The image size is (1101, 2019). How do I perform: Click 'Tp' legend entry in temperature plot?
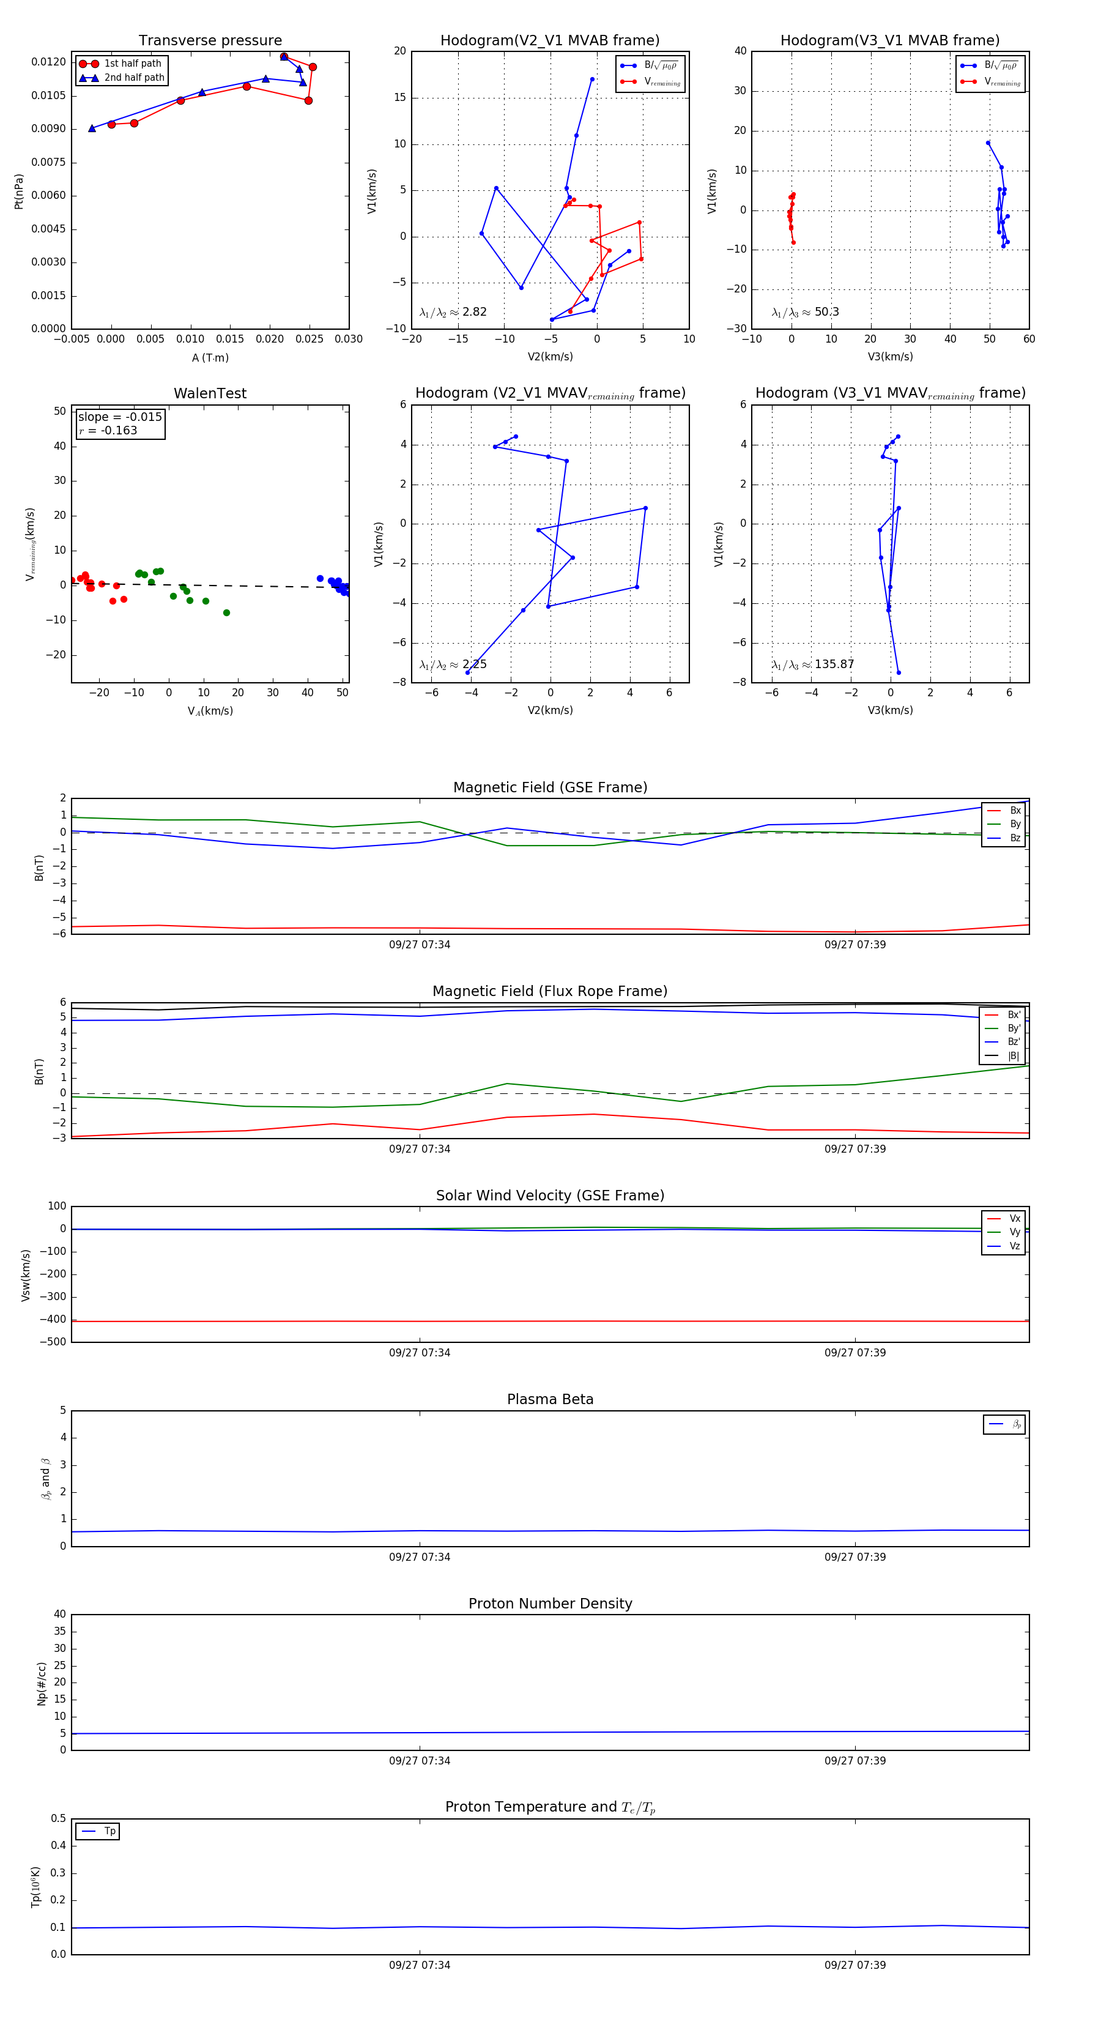(98, 1831)
